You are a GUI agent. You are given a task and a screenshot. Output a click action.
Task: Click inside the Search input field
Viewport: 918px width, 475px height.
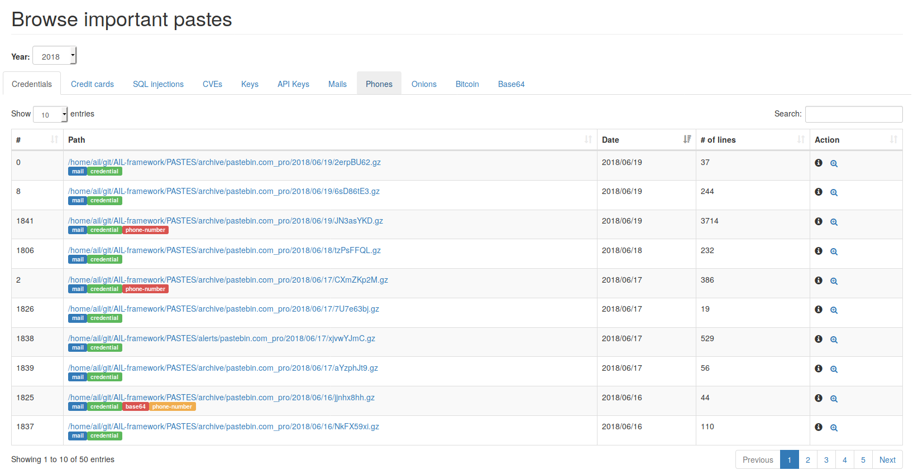point(853,114)
